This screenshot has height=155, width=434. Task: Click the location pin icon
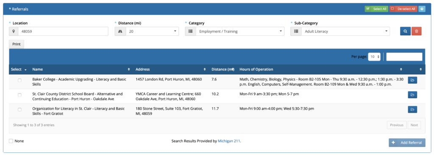click(14, 31)
